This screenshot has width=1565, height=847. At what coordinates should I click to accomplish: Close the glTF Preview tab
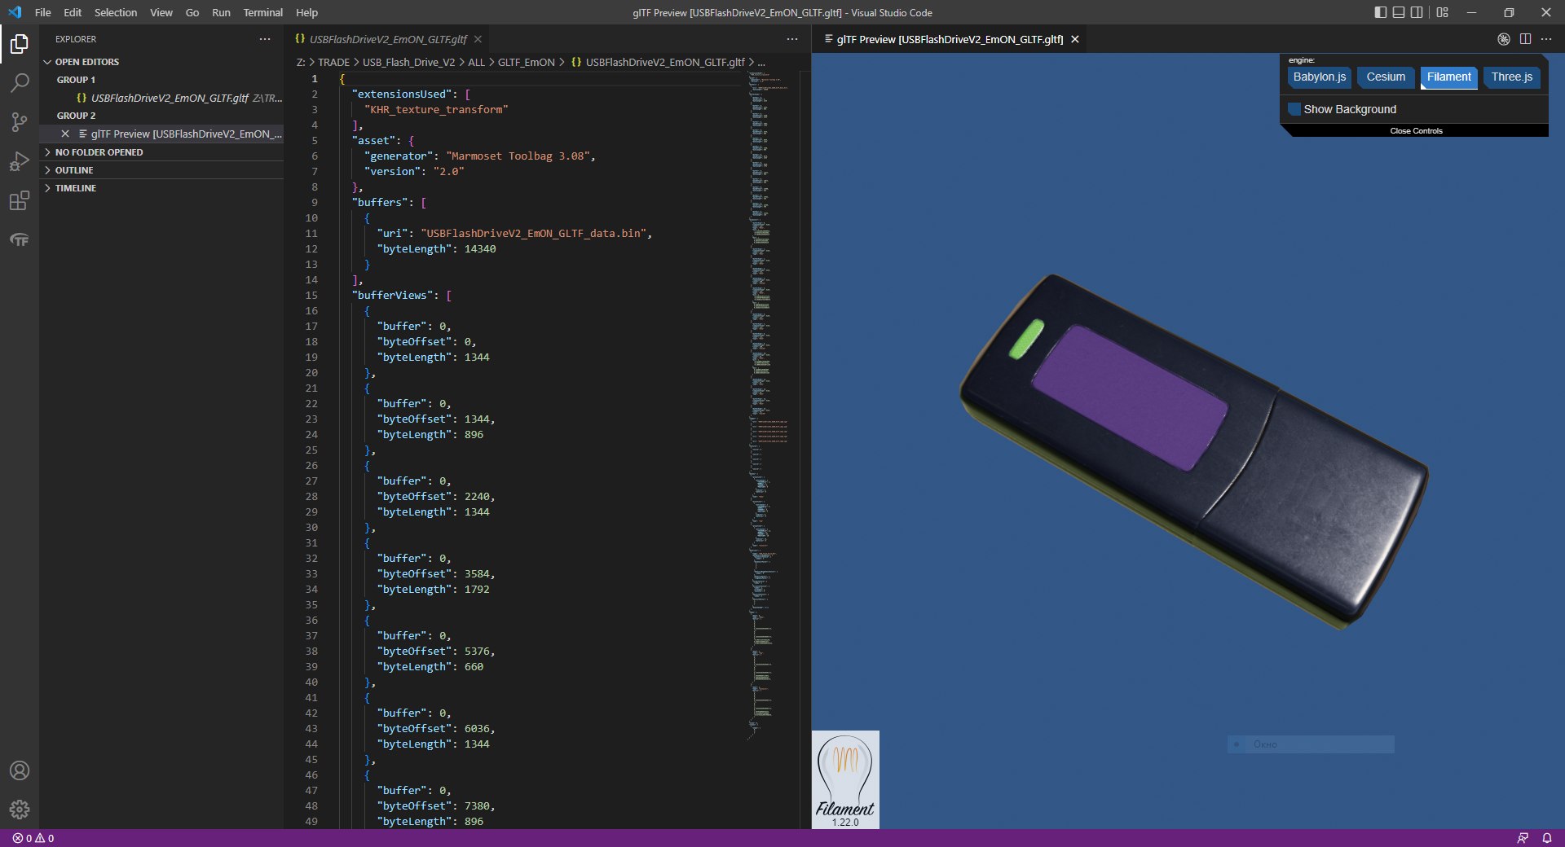(1075, 39)
